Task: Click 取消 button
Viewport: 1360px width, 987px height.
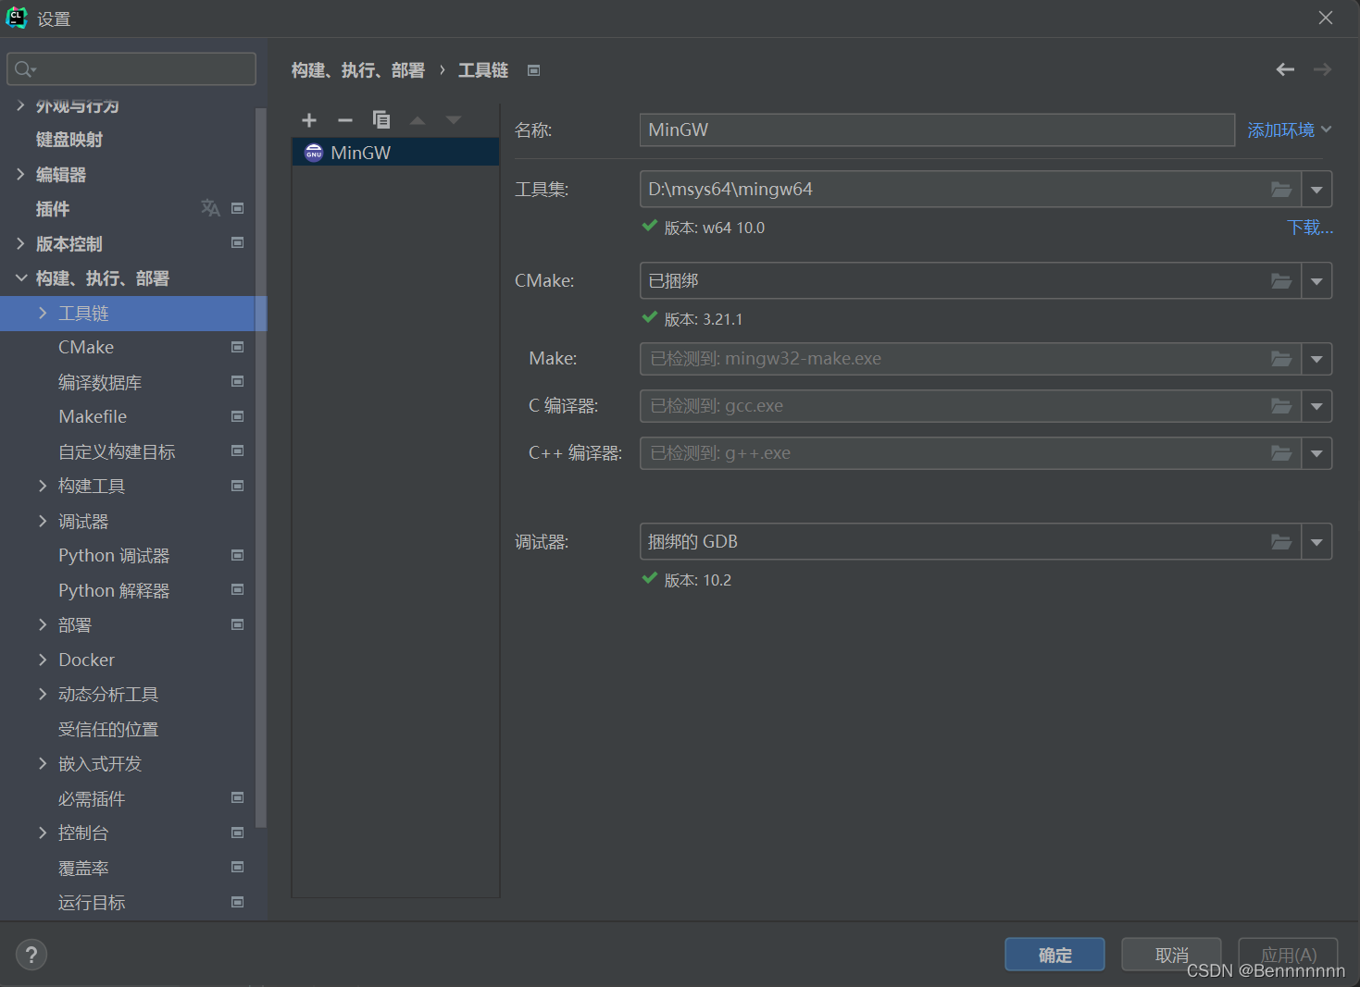Action: [x=1171, y=955]
